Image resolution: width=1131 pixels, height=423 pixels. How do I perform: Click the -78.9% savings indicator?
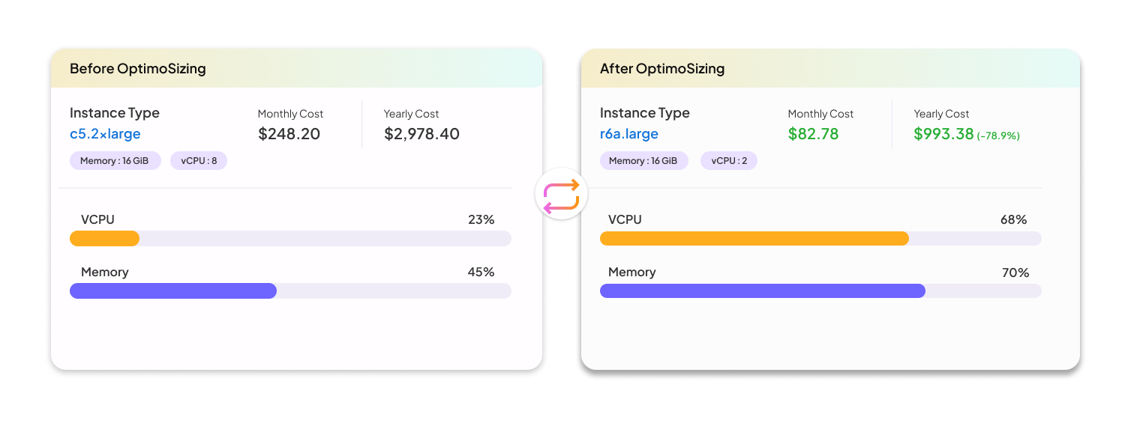[x=998, y=136]
